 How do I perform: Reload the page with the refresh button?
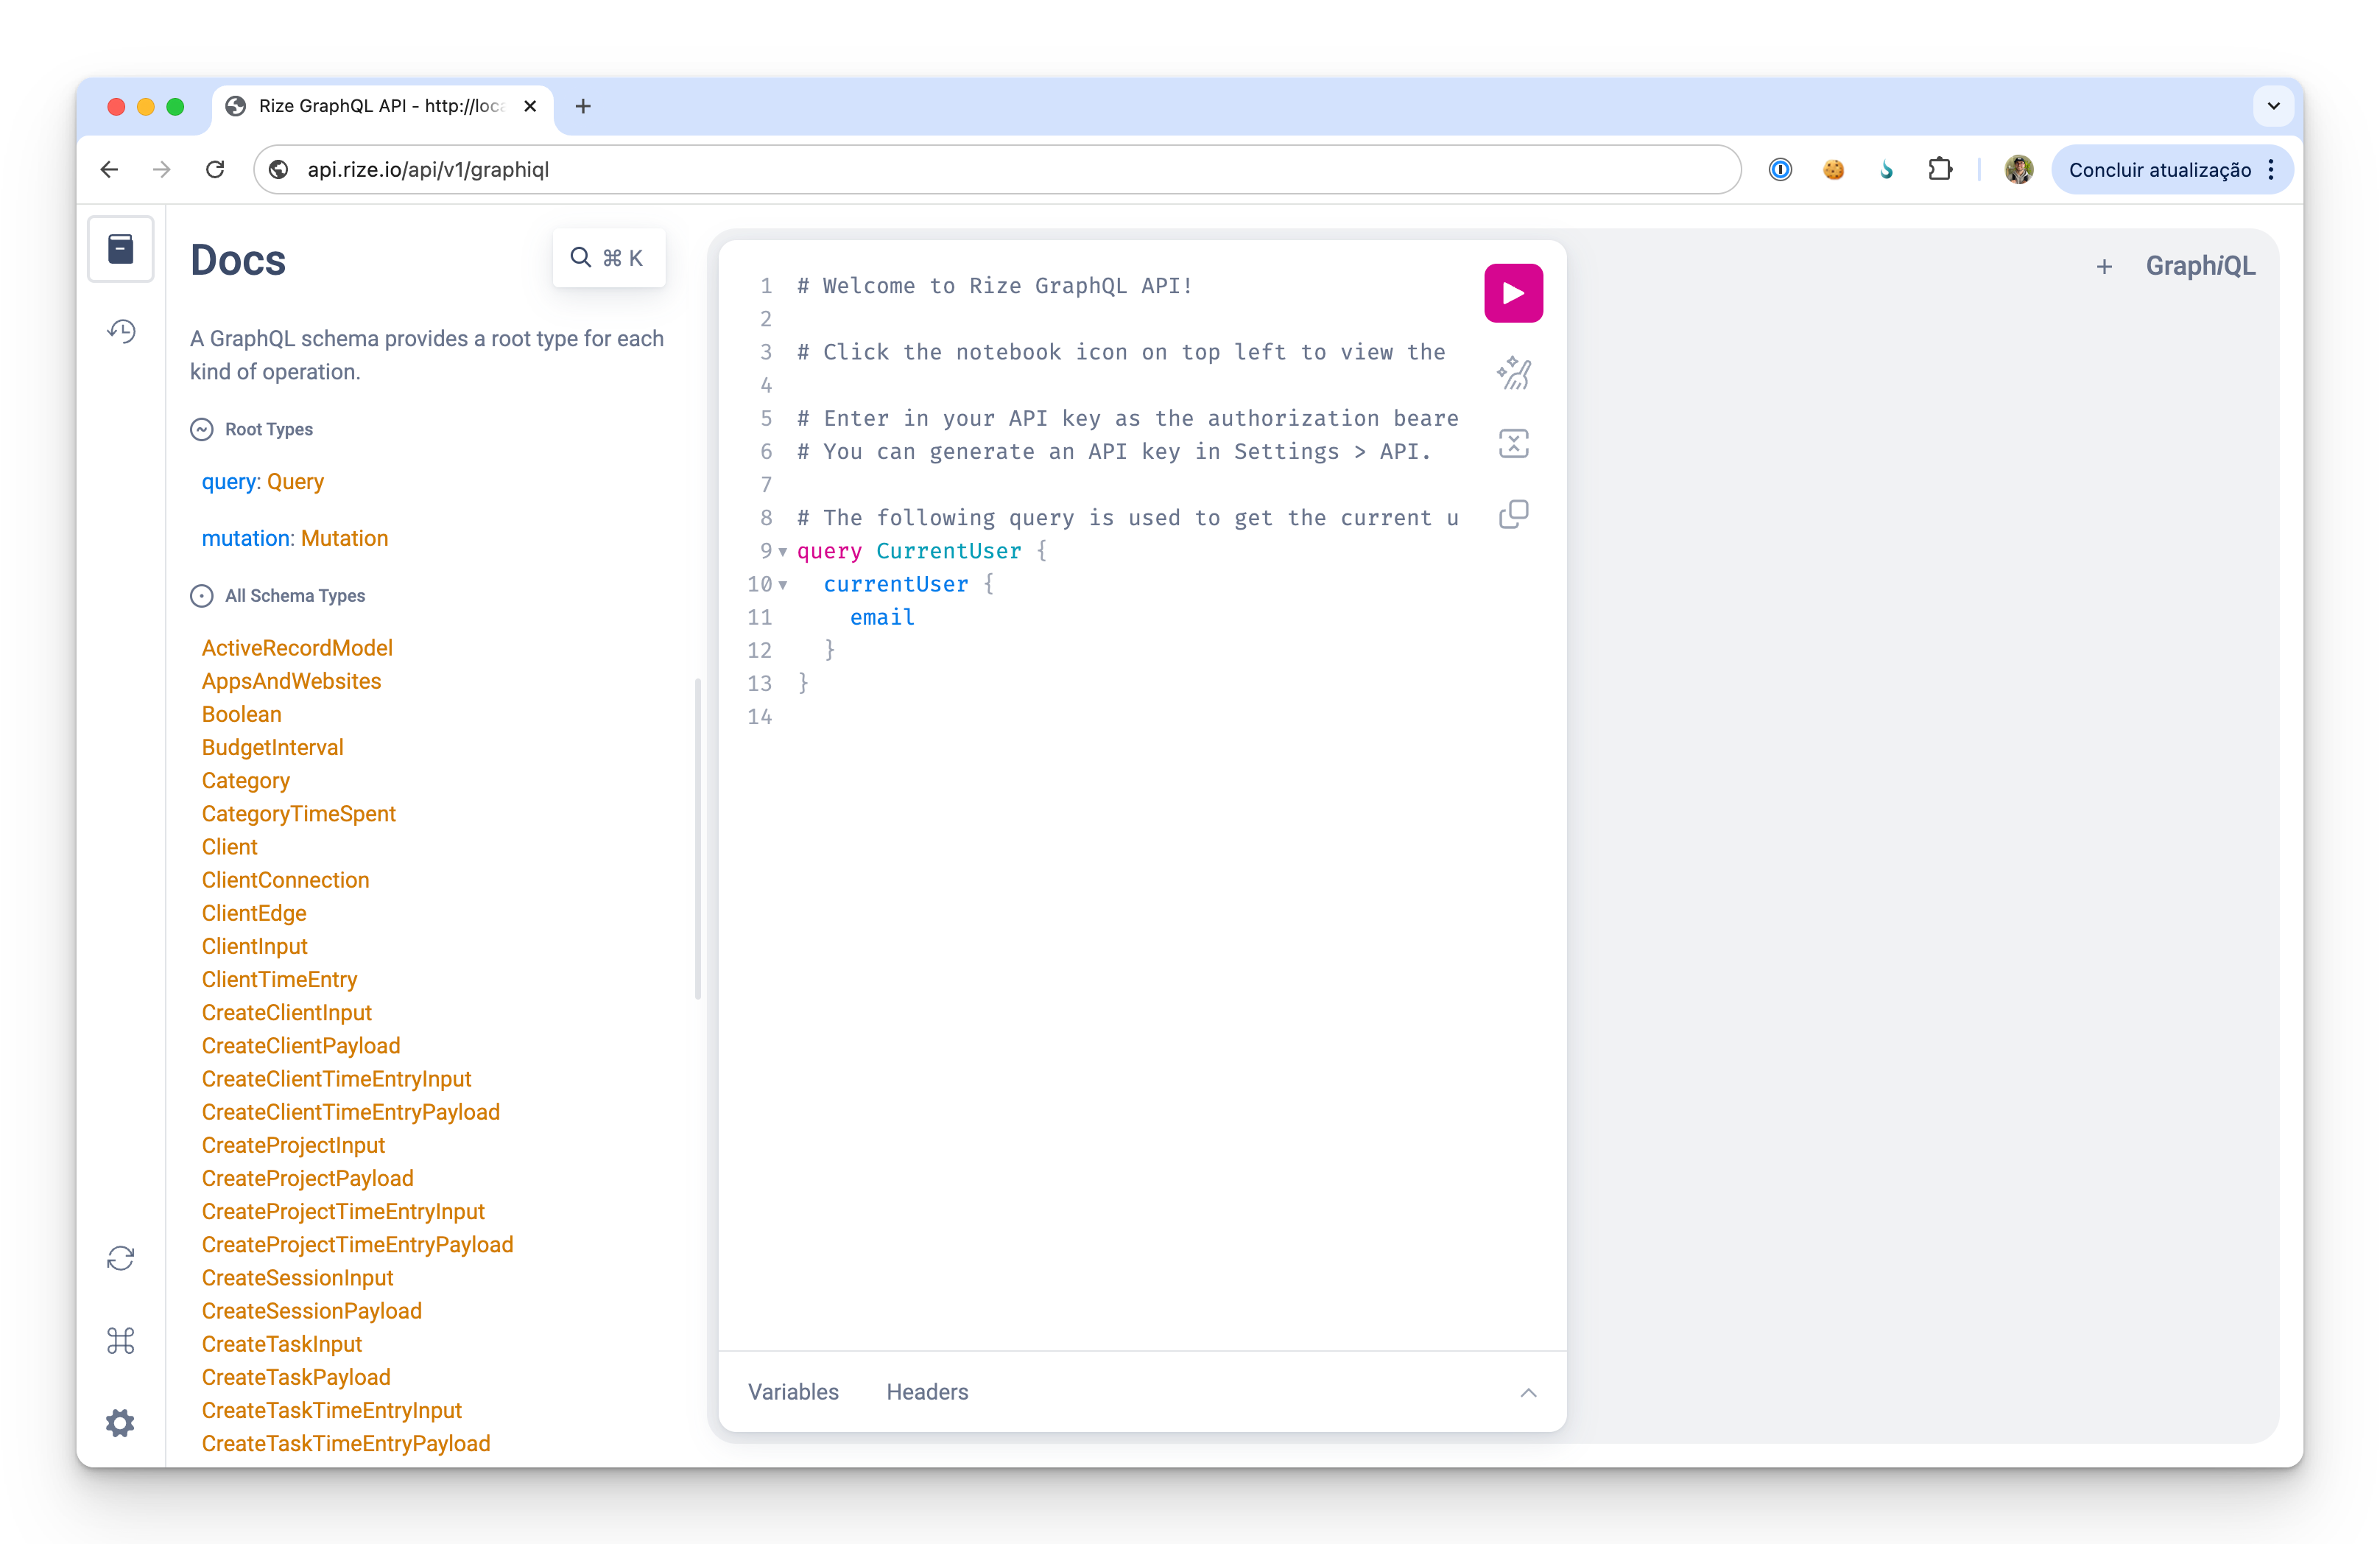(x=215, y=170)
